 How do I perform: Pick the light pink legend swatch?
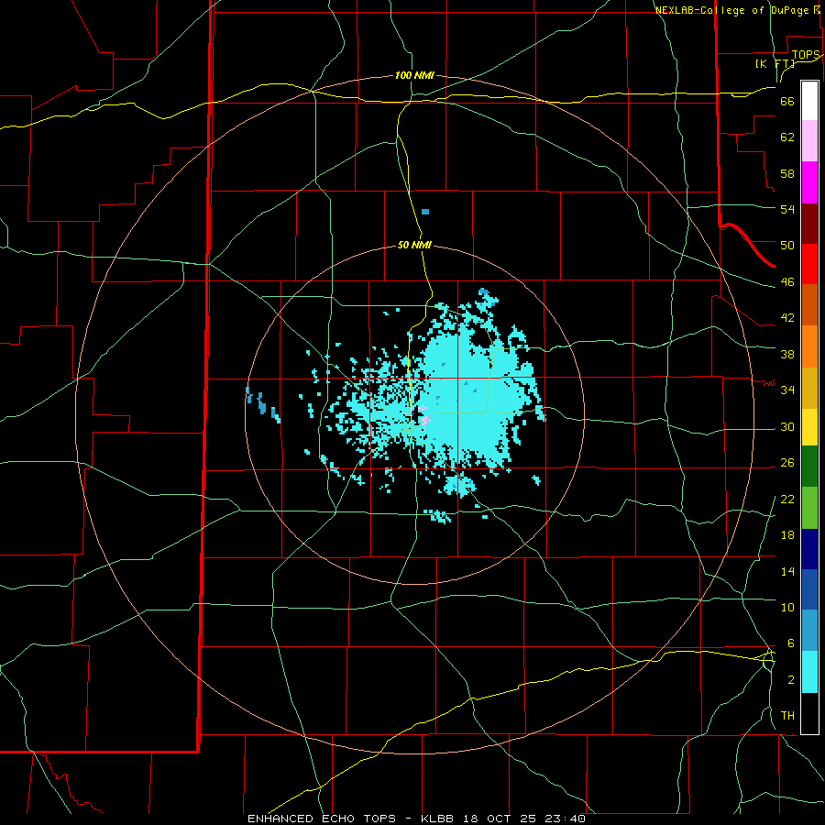809,140
